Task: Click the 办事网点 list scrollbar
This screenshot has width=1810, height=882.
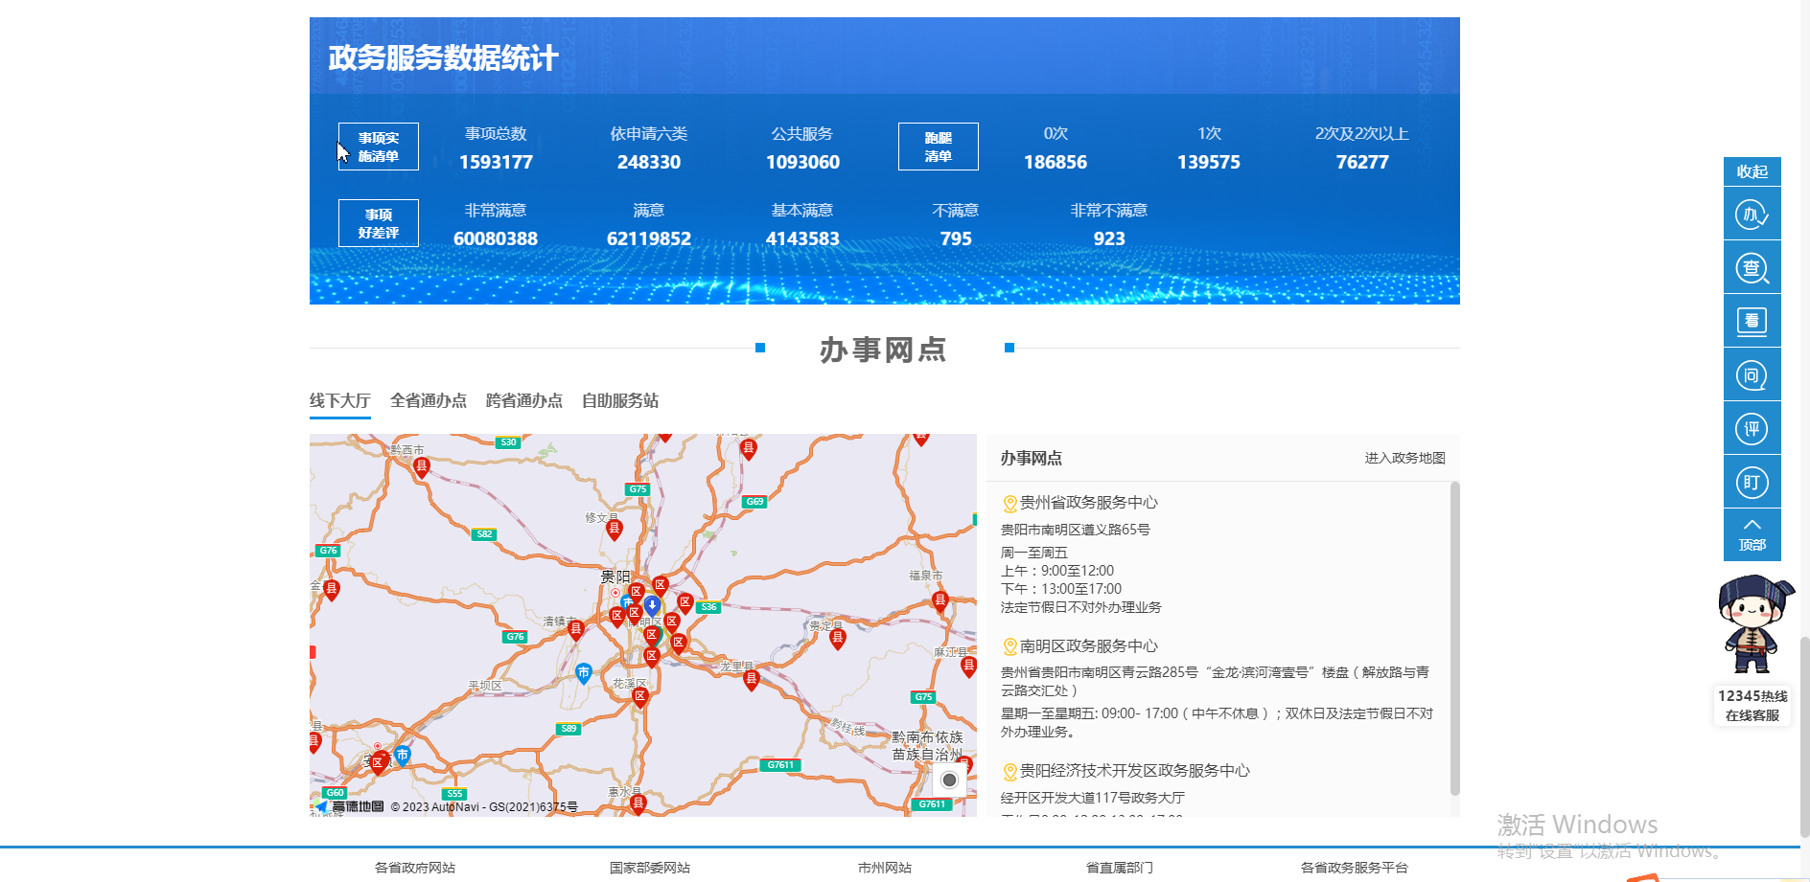Action: click(1455, 639)
